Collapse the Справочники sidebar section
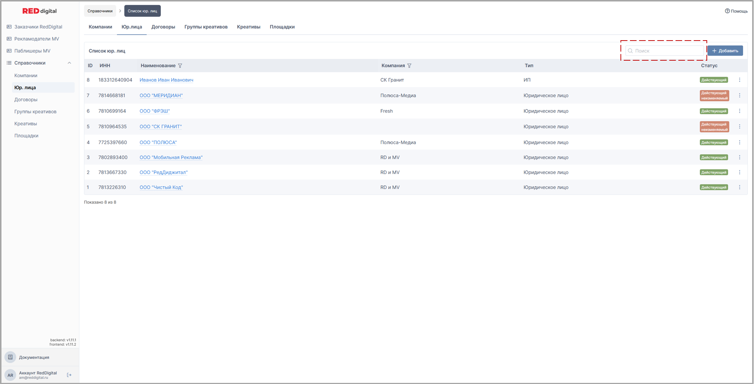754x384 pixels. tap(69, 63)
